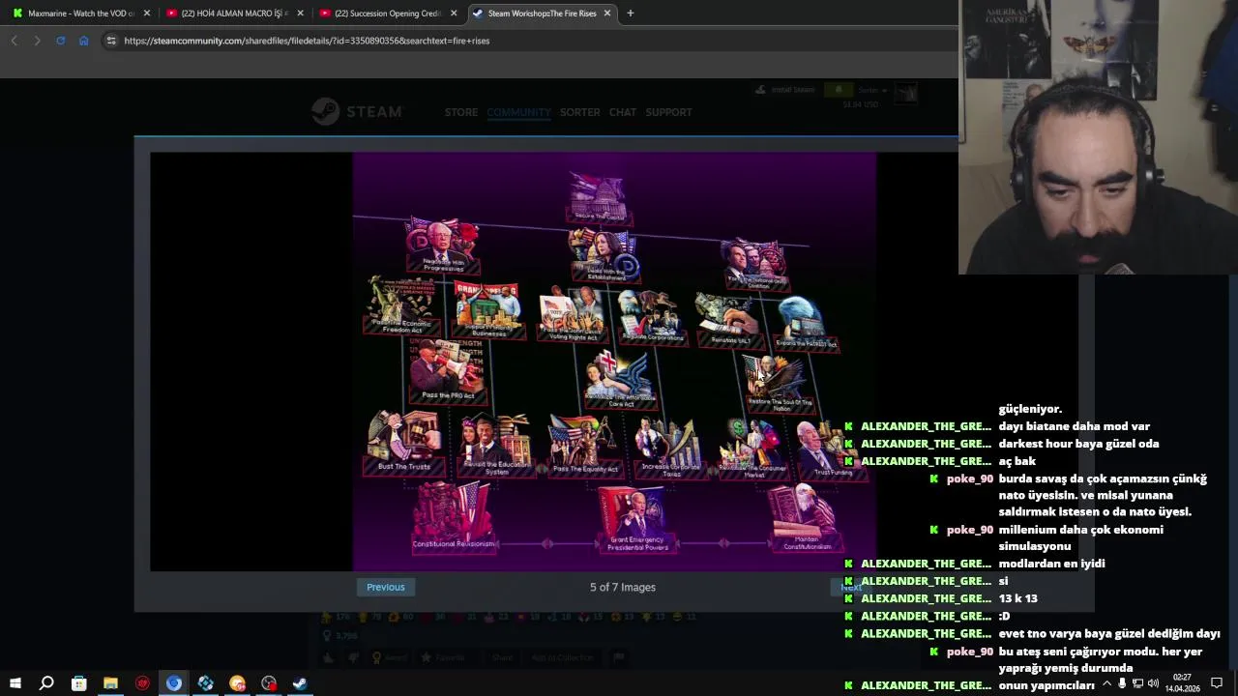Click the user avatar in Steam header
Image resolution: width=1238 pixels, height=696 pixels.
click(x=906, y=94)
